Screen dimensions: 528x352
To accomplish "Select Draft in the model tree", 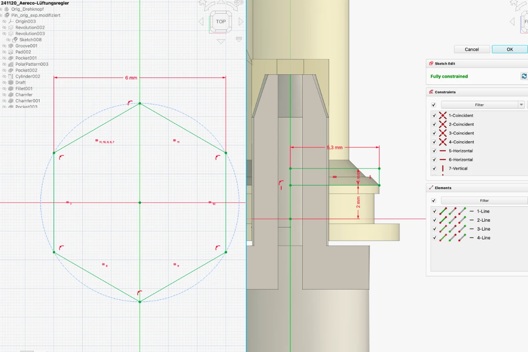I will [x=21, y=83].
